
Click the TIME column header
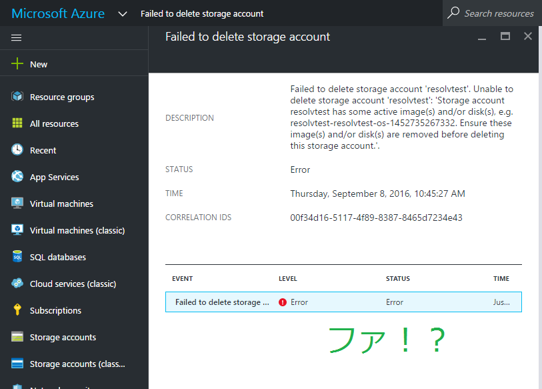[501, 279]
